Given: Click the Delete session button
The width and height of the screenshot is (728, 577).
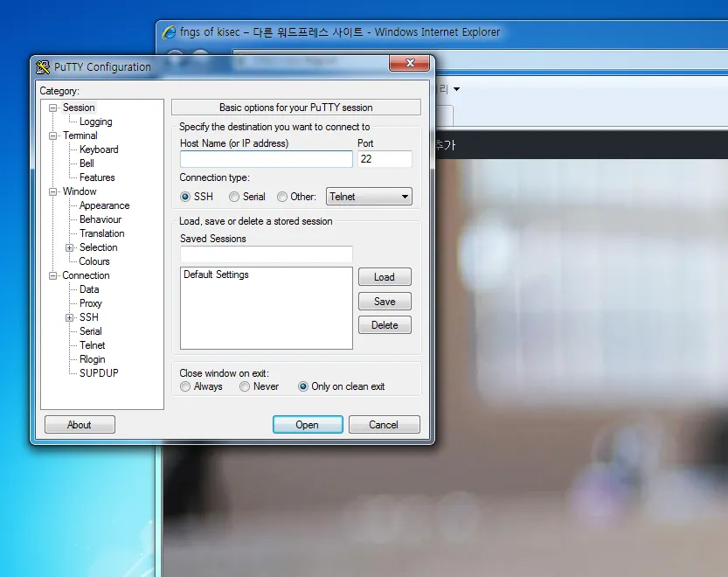Looking at the screenshot, I should [x=385, y=324].
